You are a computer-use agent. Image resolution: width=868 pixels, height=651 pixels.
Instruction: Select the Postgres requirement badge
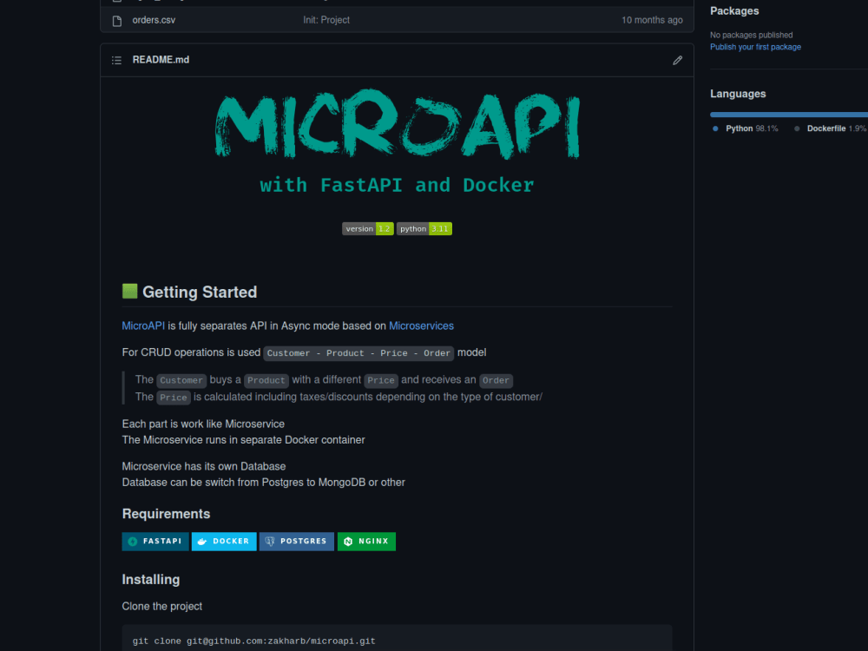click(x=296, y=541)
